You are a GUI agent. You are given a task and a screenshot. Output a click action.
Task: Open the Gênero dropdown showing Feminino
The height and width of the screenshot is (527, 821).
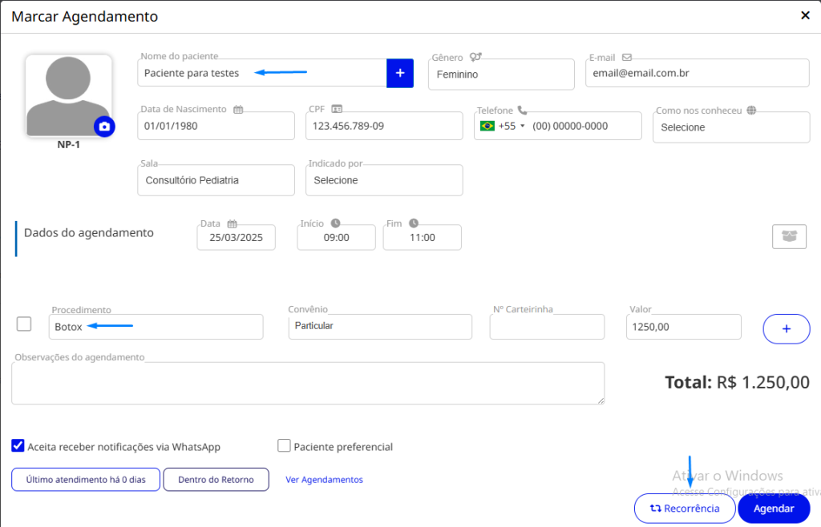point(501,74)
